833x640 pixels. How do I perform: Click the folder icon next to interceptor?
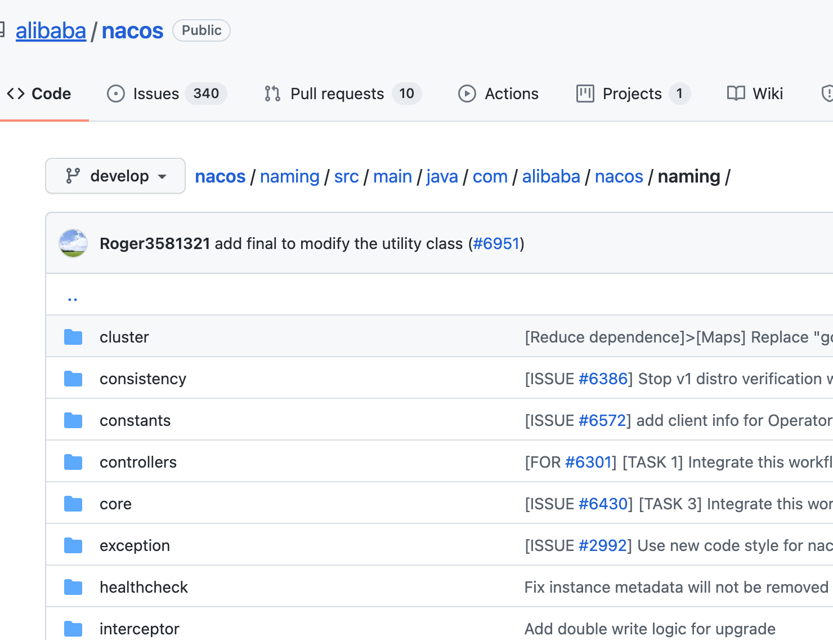tap(73, 628)
